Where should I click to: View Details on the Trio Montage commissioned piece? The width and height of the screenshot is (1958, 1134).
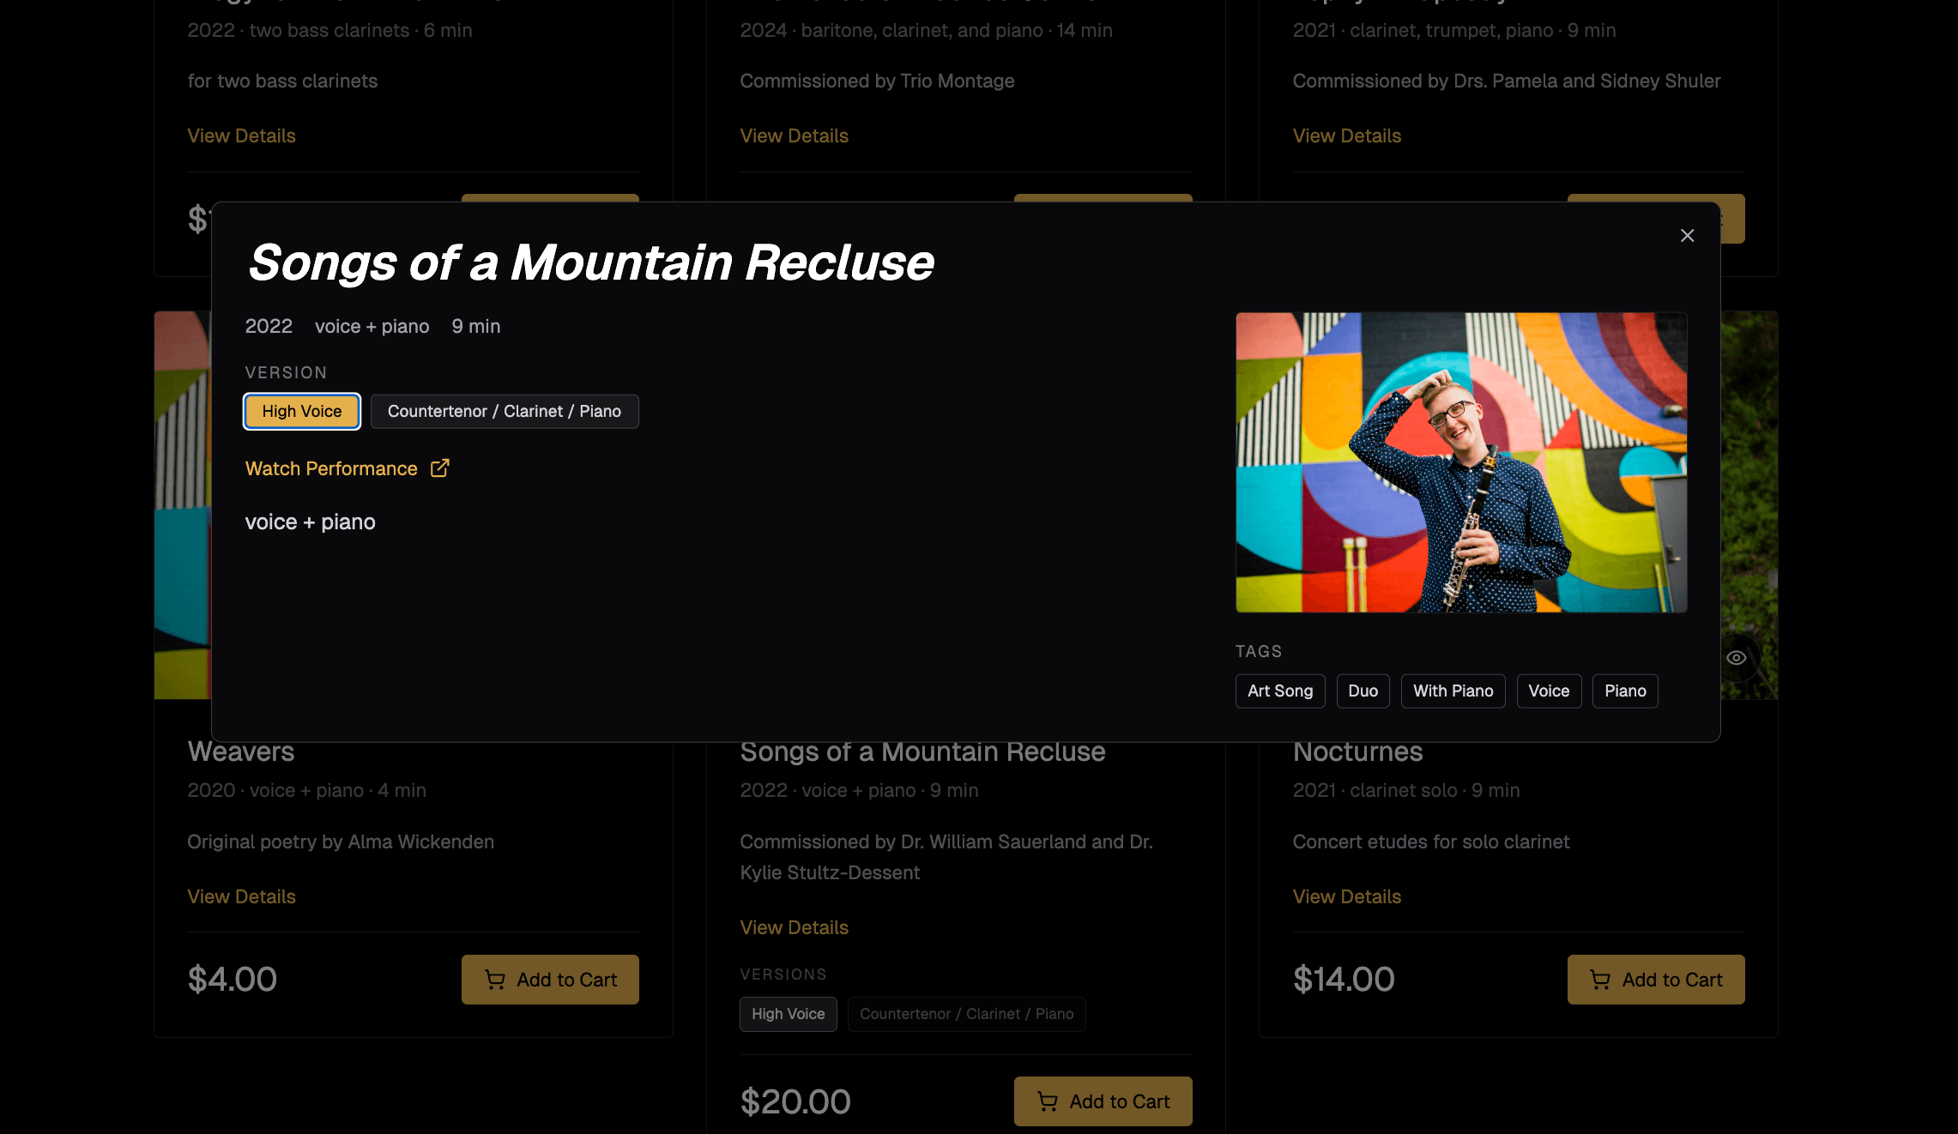(x=794, y=135)
